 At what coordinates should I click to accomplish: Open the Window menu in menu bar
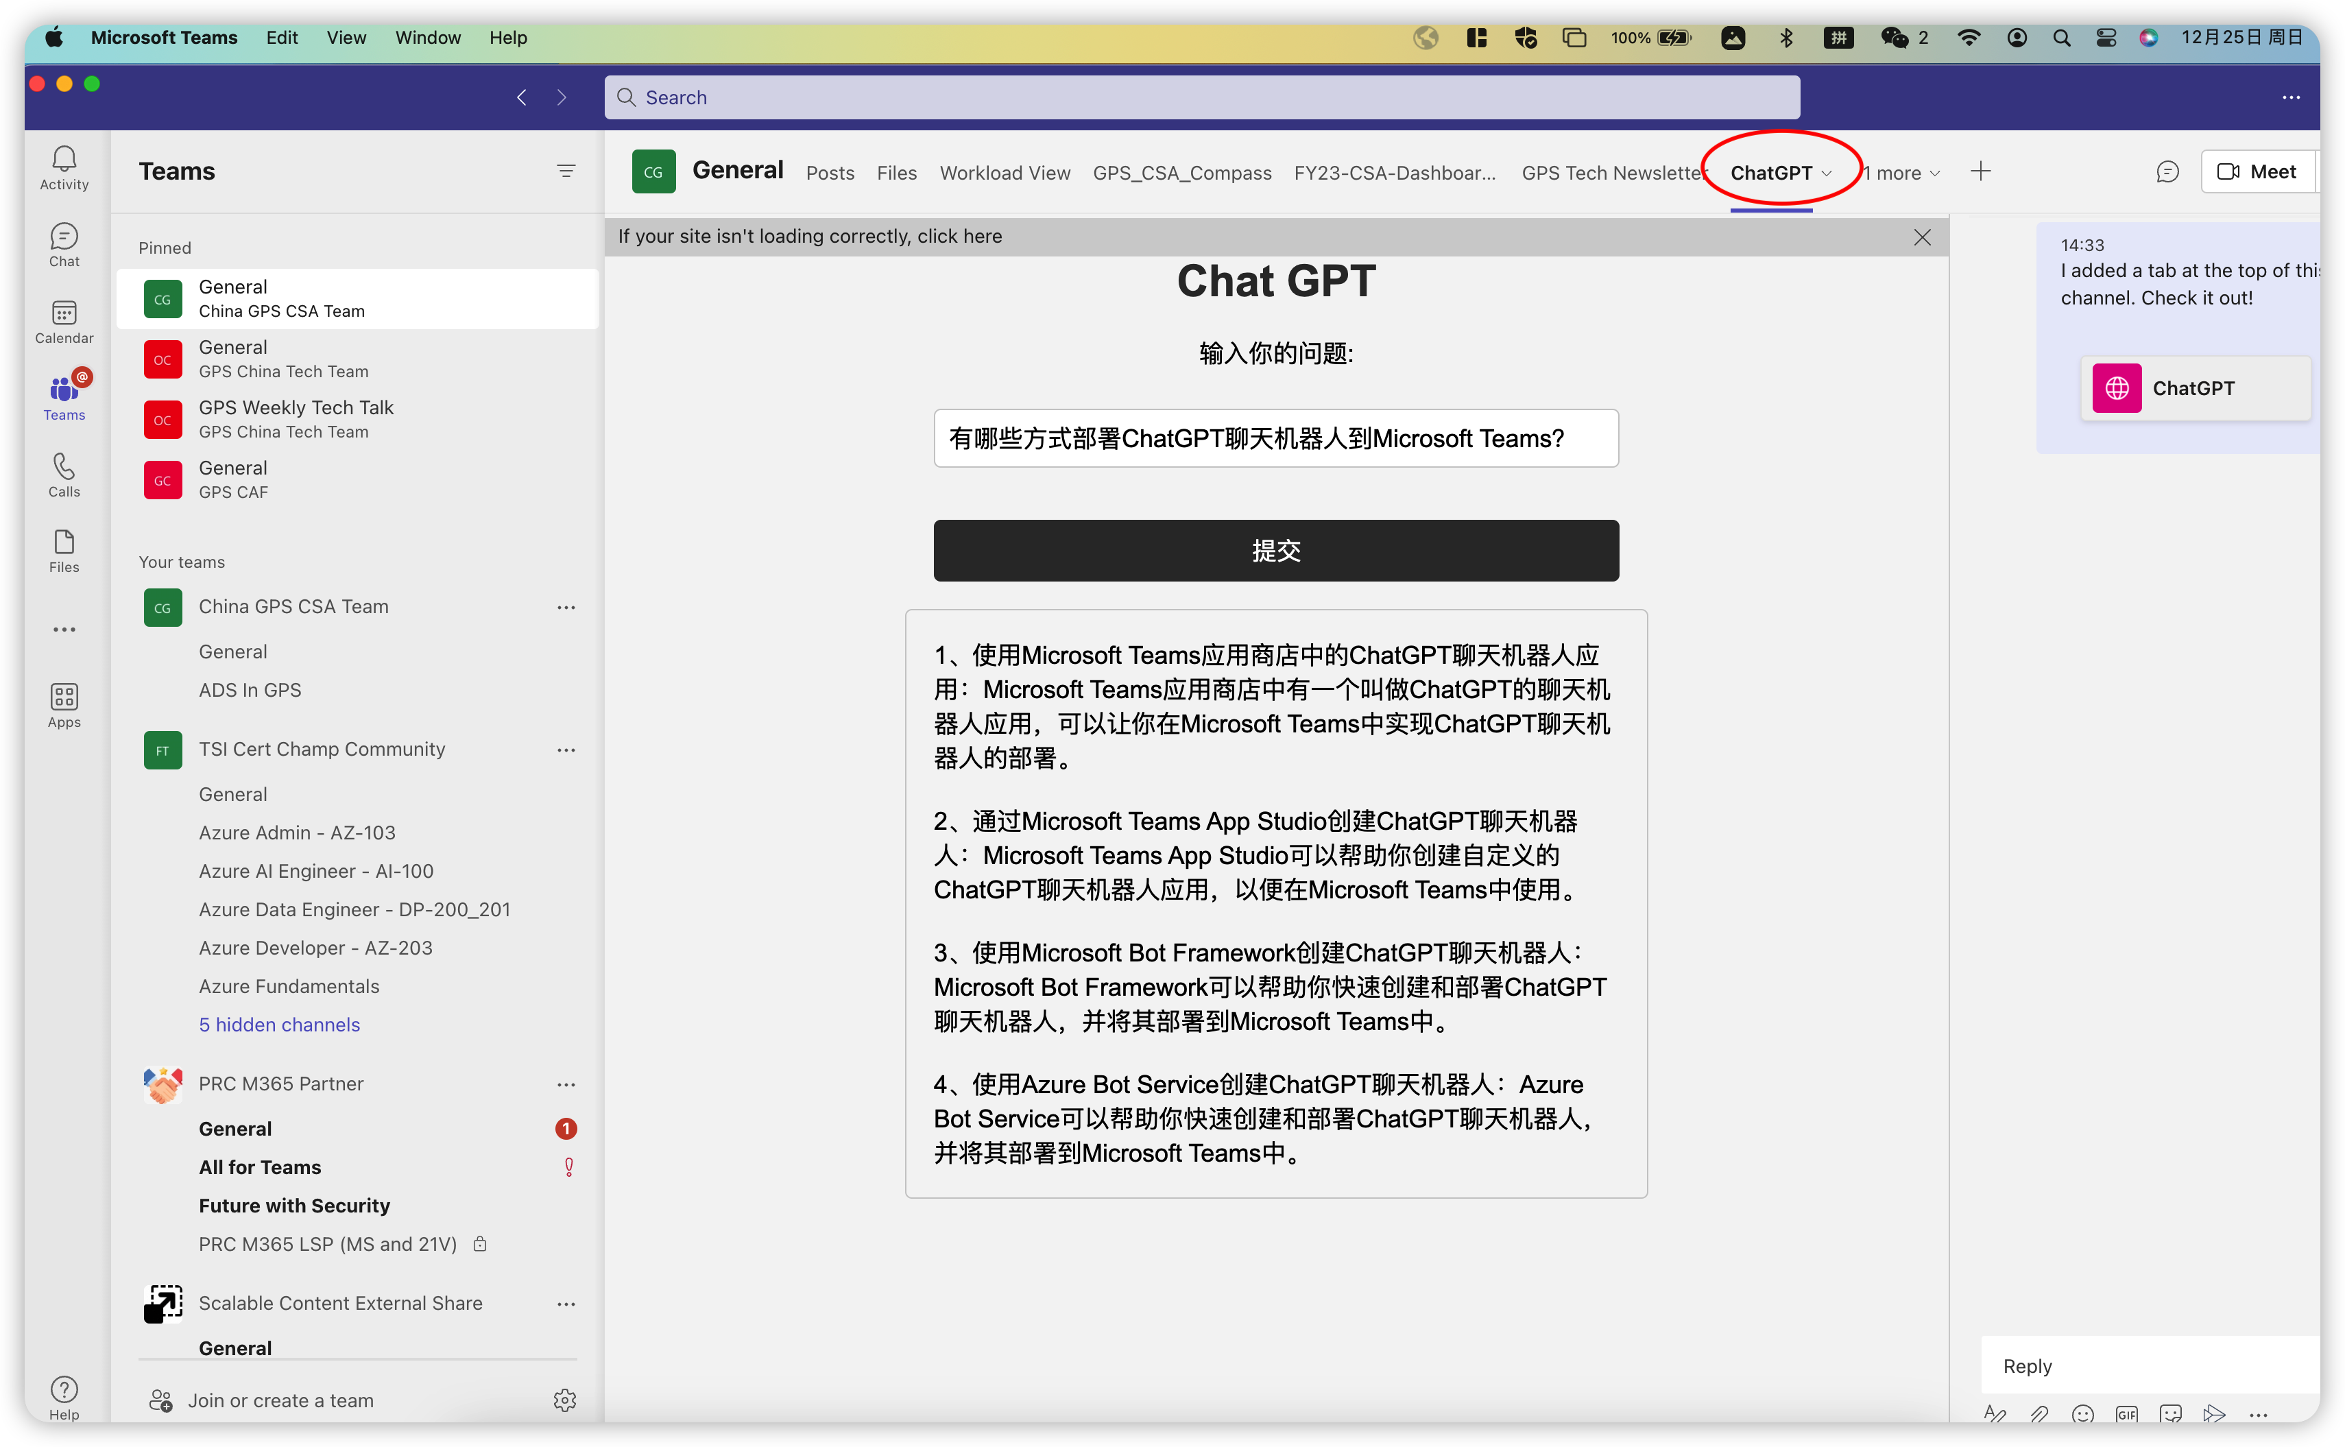[x=428, y=37]
